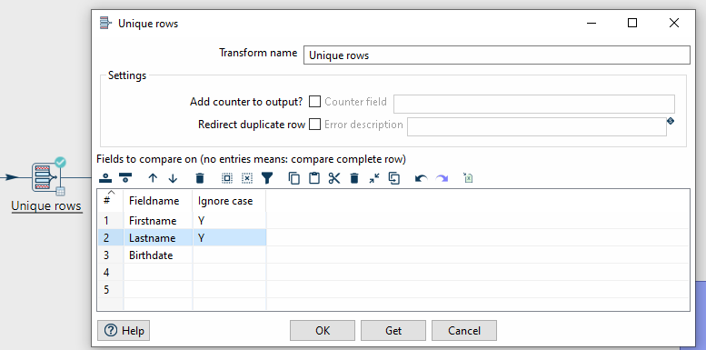The height and width of the screenshot is (350, 706).
Task: Cut selected rows with the scissors icon
Action: [334, 178]
